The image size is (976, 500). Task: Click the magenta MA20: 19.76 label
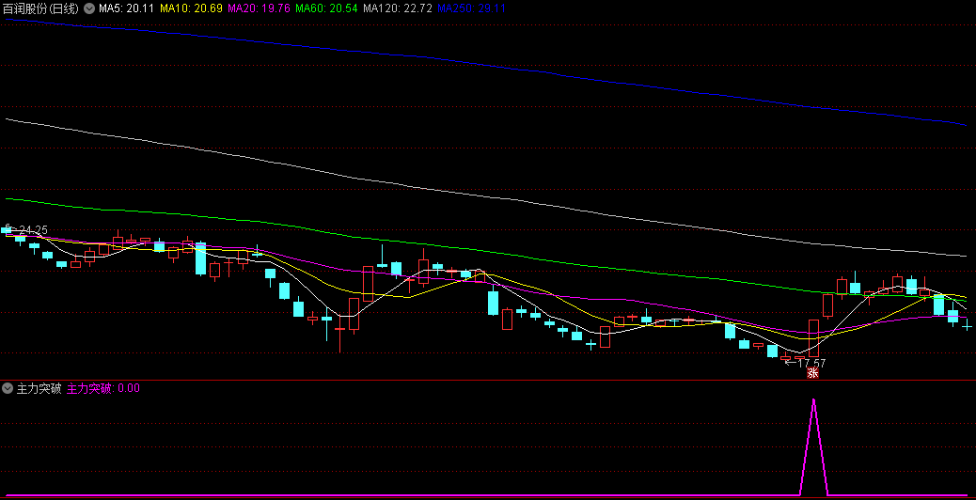(x=259, y=8)
